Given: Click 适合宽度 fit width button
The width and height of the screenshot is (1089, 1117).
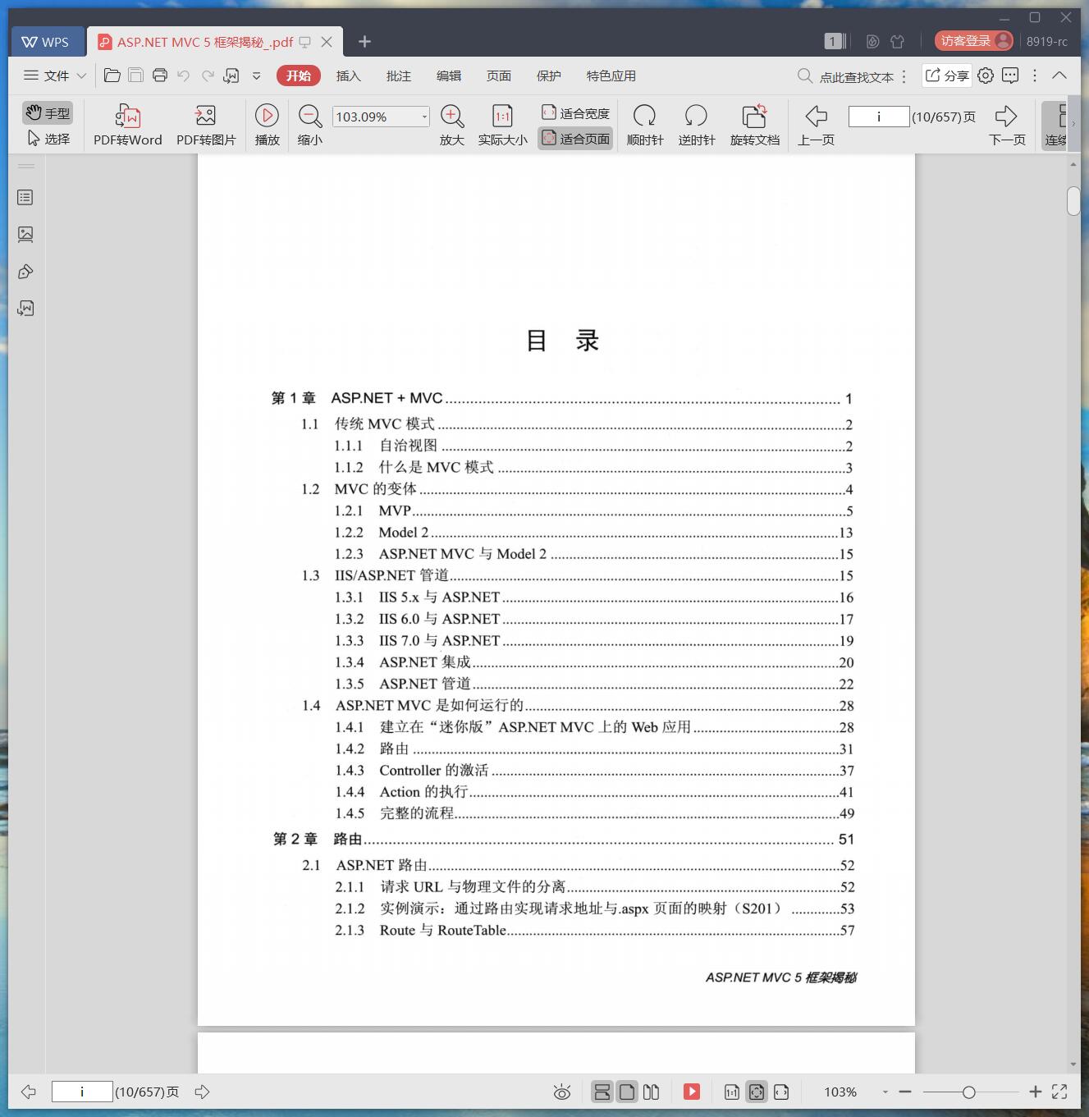Looking at the screenshot, I should click(575, 112).
